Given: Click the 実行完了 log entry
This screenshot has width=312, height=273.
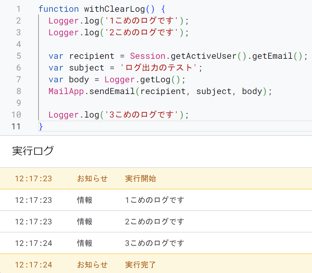Looking at the screenshot, I should click(140, 265).
